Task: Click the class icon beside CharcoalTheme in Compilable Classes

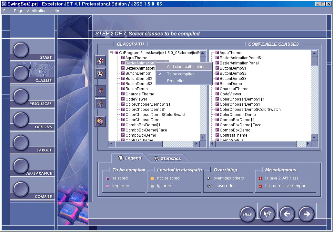Action: (x=217, y=89)
